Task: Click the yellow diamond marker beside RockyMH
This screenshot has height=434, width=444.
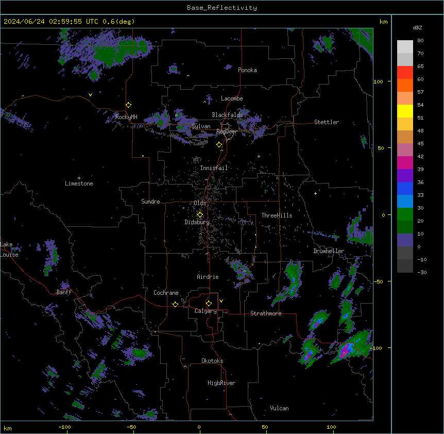Action: [x=129, y=105]
